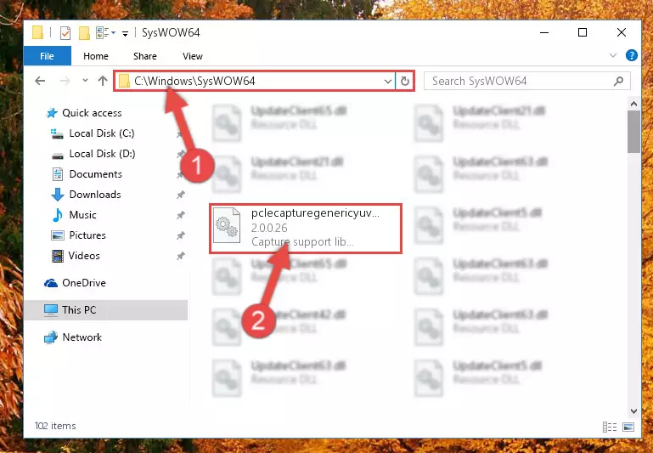Switch to the View ribbon tab
653x453 pixels.
pos(193,56)
